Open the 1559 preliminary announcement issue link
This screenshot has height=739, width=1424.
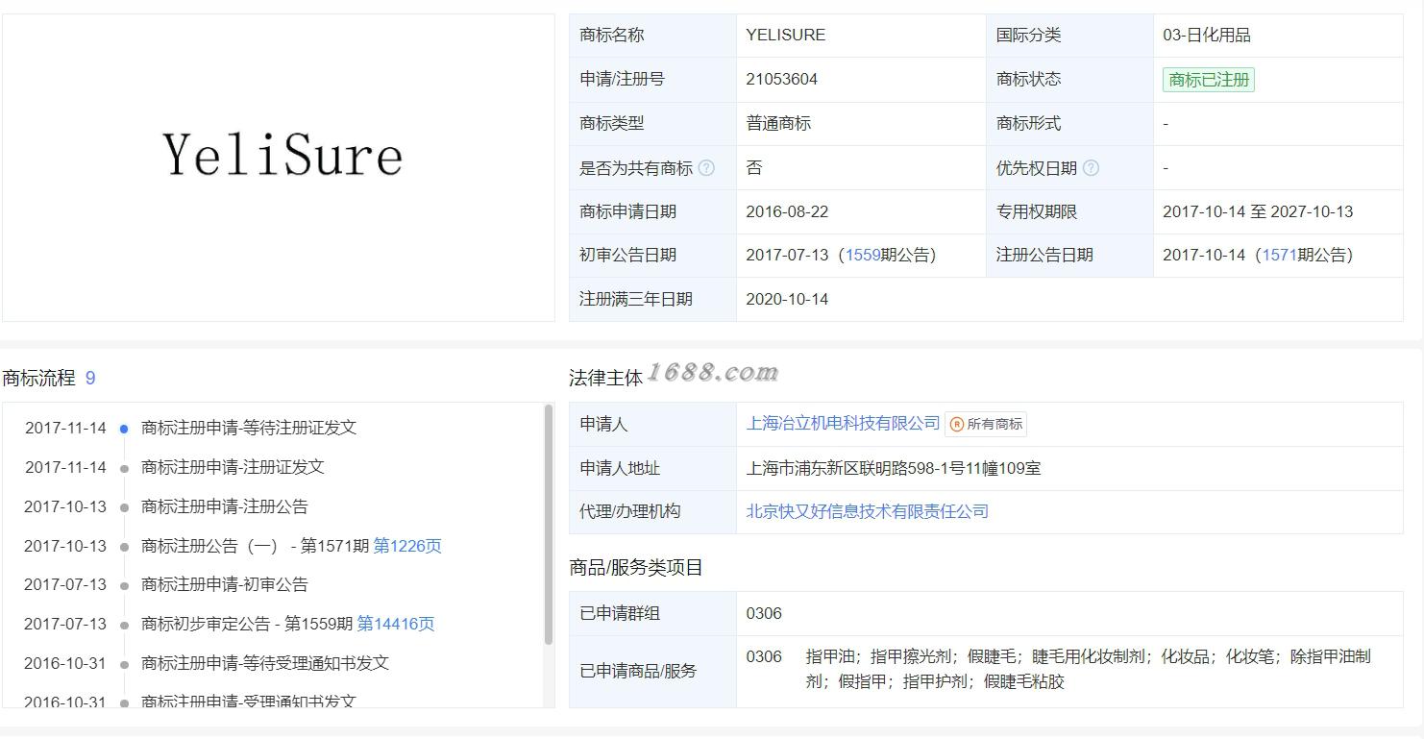(863, 255)
